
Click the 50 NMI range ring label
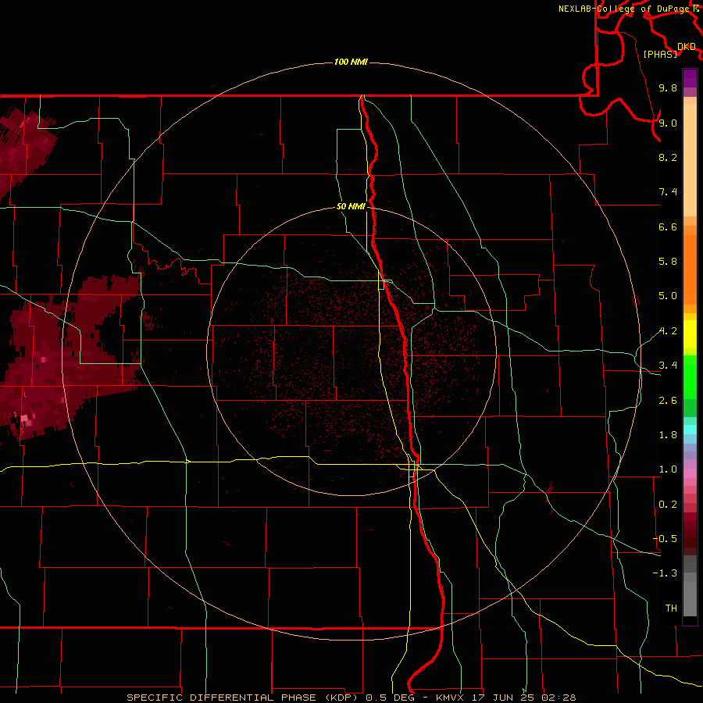click(x=351, y=206)
